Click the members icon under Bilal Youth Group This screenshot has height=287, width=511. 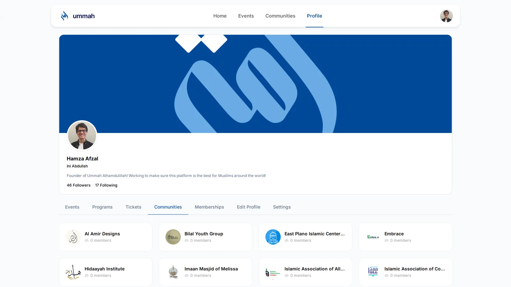click(x=187, y=240)
